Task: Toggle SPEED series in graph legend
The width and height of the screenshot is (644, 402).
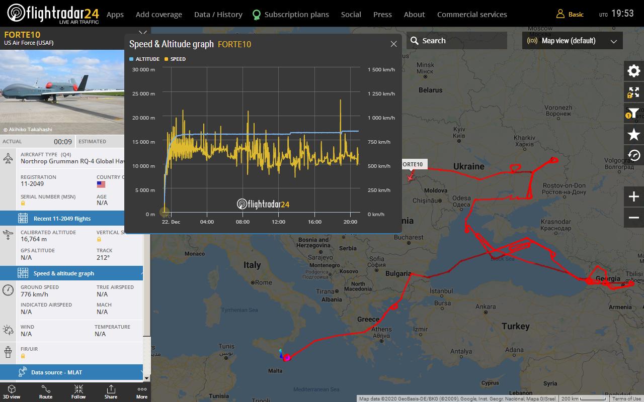Action: point(175,59)
